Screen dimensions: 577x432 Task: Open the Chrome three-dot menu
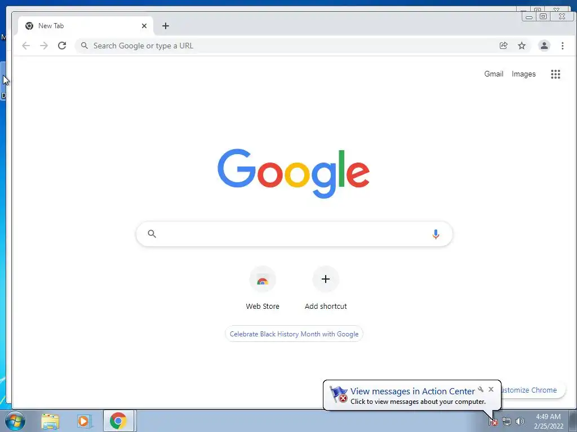562,46
